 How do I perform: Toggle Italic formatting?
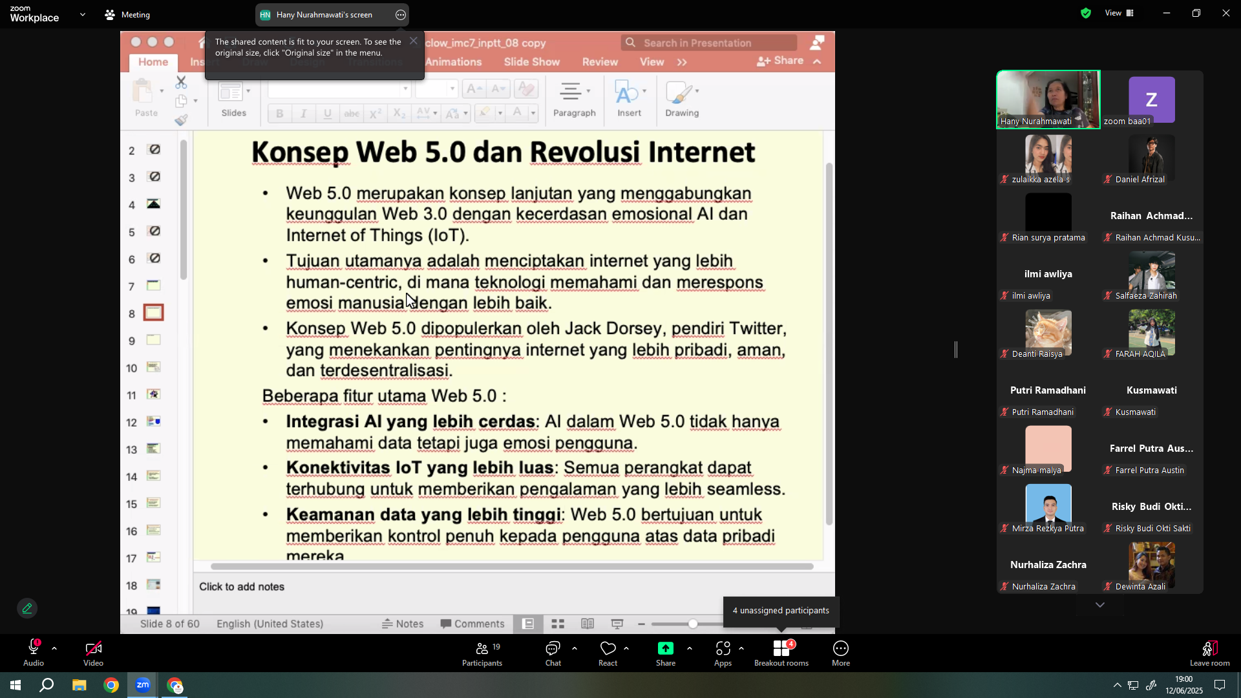[x=303, y=114]
